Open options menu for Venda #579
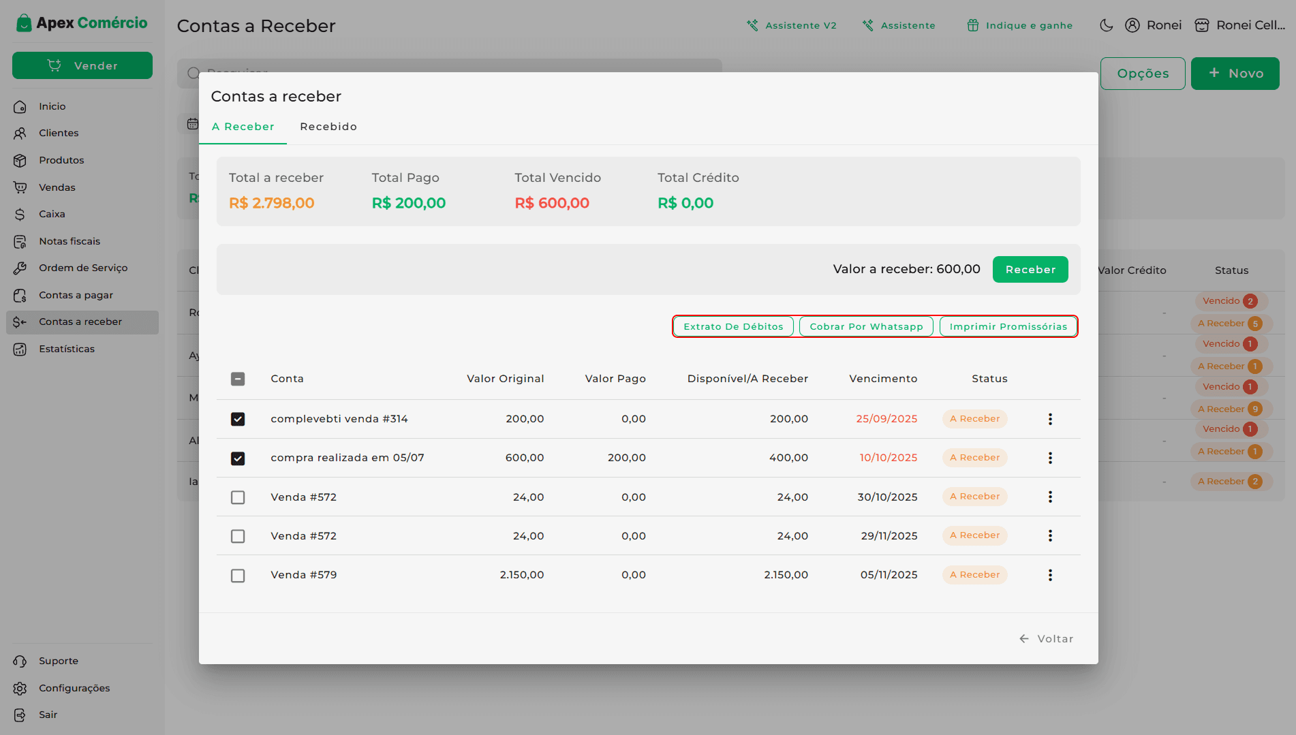This screenshot has width=1296, height=735. pyautogui.click(x=1050, y=575)
